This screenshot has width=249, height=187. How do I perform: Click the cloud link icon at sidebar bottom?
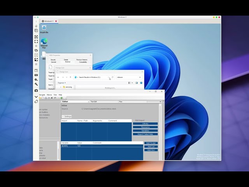(x=36, y=101)
